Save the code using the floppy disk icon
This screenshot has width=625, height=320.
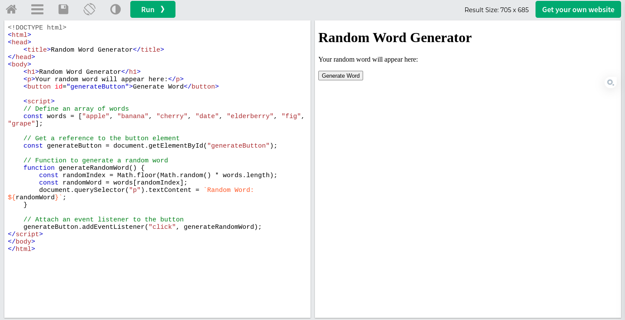click(63, 9)
